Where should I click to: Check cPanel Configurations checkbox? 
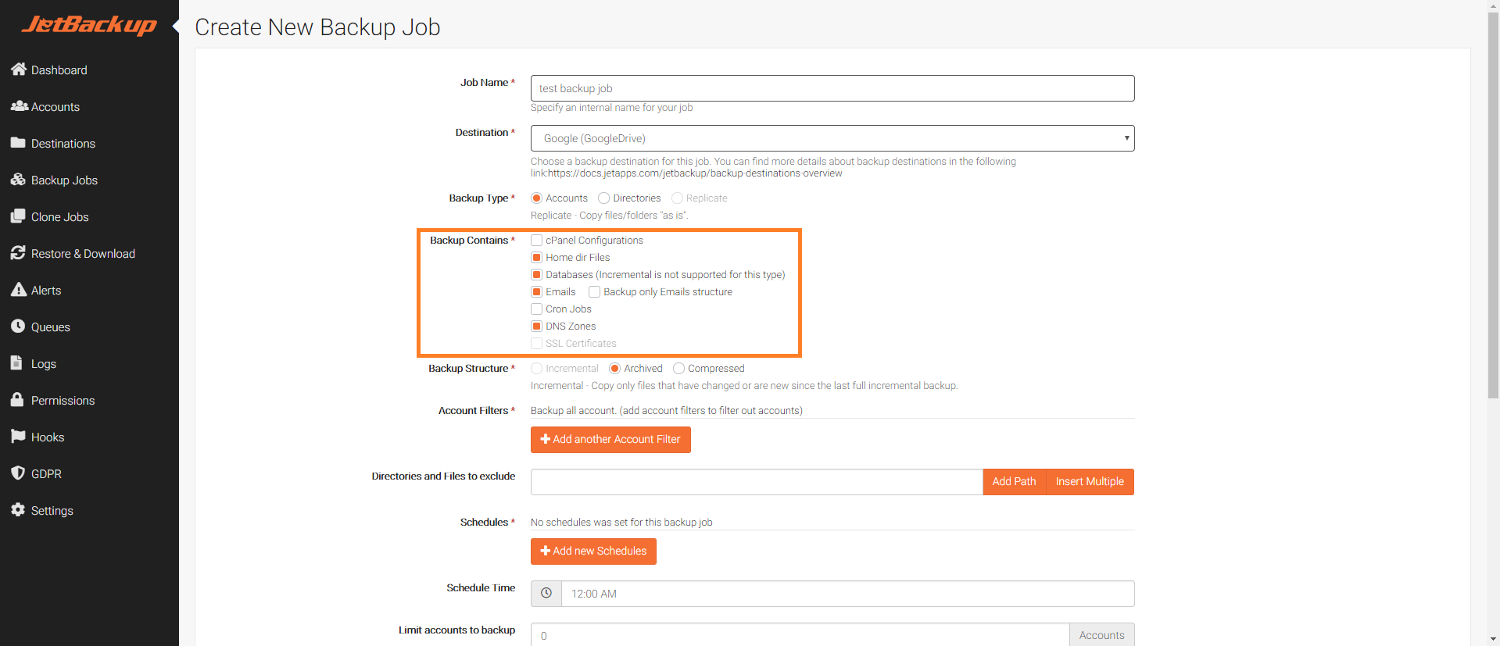coord(536,241)
